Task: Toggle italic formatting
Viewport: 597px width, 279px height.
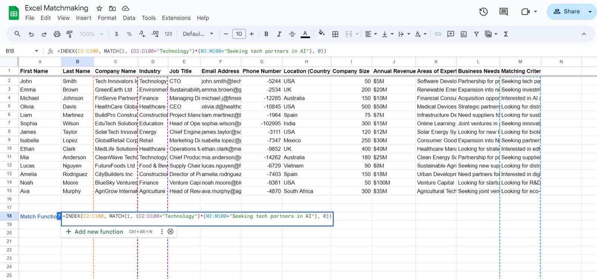Action: pyautogui.click(x=279, y=34)
